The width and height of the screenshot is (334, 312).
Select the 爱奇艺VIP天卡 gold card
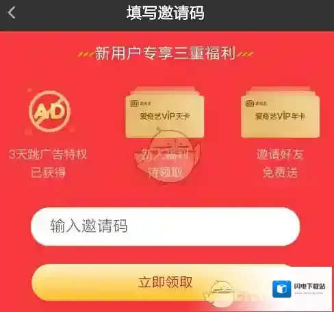(165, 112)
